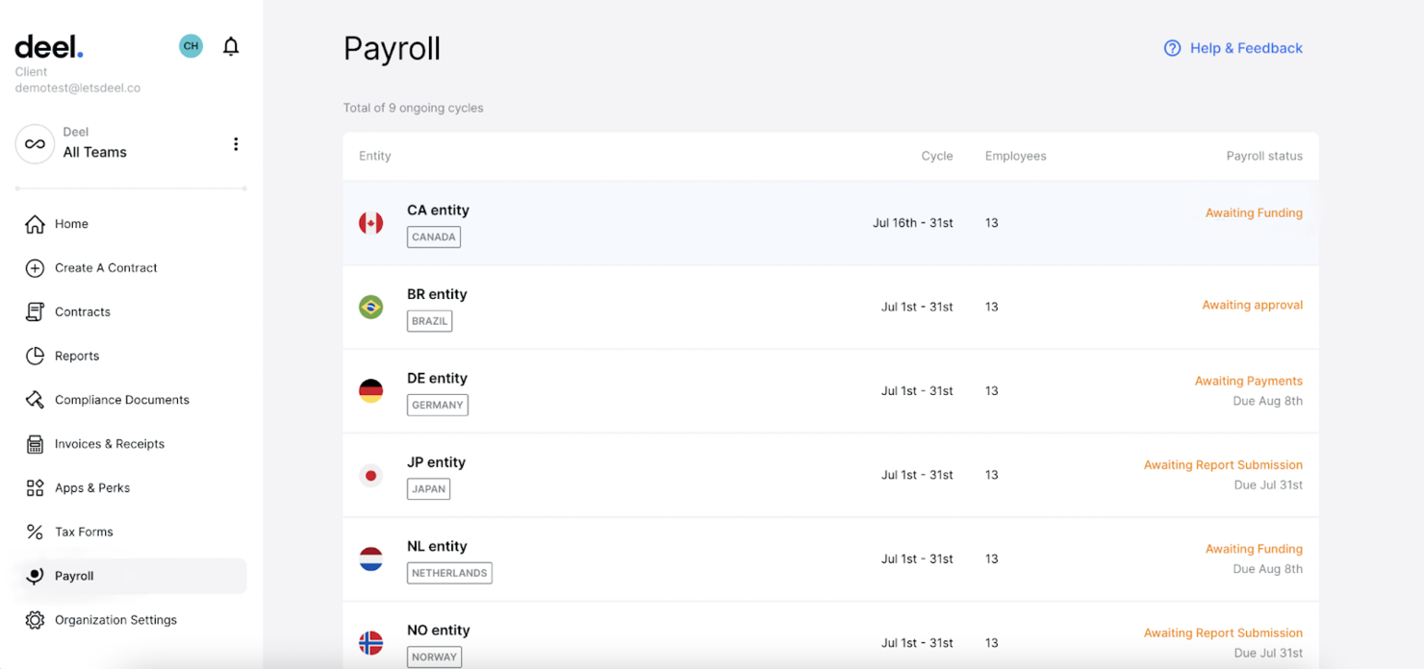
Task: Open the Contracts page via its icon
Action: tap(35, 311)
